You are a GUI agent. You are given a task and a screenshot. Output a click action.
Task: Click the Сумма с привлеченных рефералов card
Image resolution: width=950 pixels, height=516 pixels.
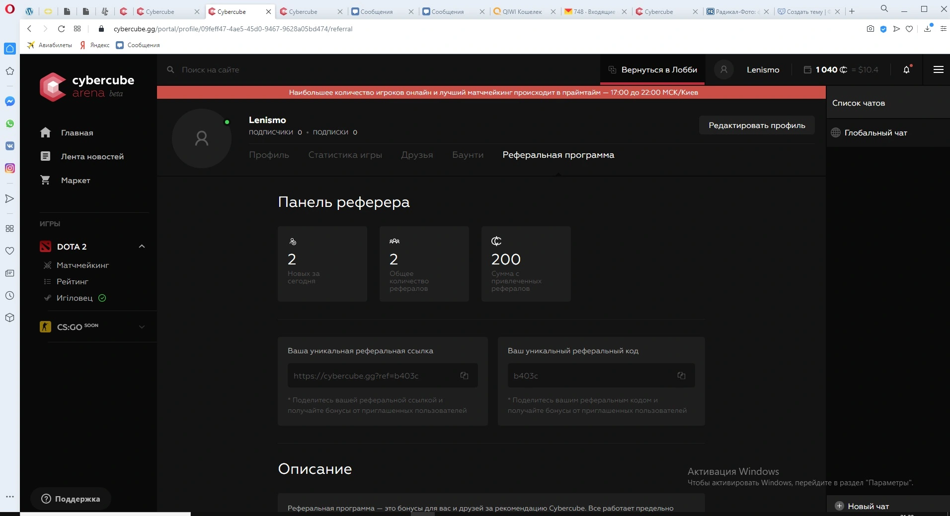[x=526, y=263]
